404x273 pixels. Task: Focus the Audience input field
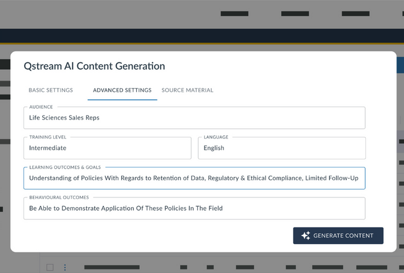pos(194,118)
